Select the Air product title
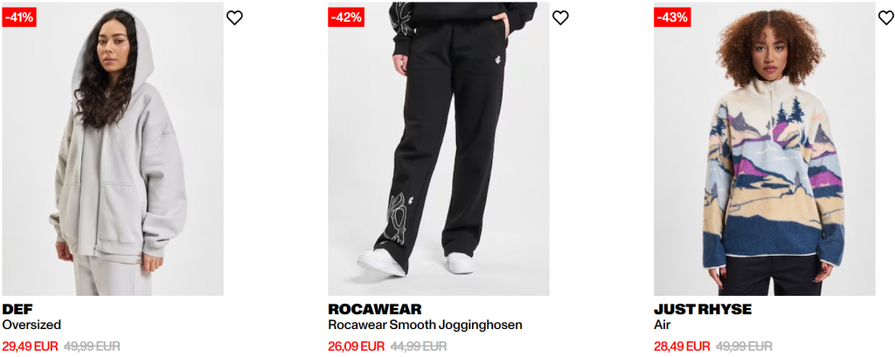 pos(663,325)
